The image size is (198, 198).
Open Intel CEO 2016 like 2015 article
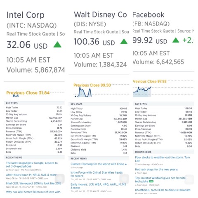pyautogui.click(x=33, y=183)
